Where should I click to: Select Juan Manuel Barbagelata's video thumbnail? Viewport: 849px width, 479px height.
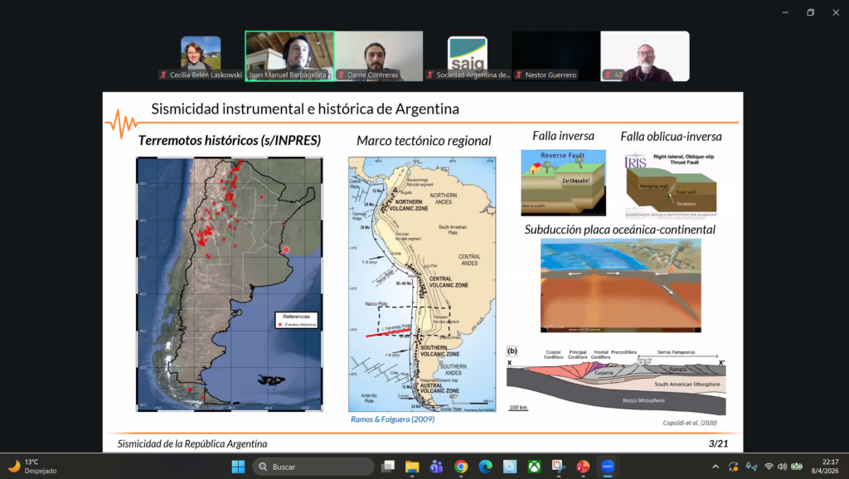[289, 56]
